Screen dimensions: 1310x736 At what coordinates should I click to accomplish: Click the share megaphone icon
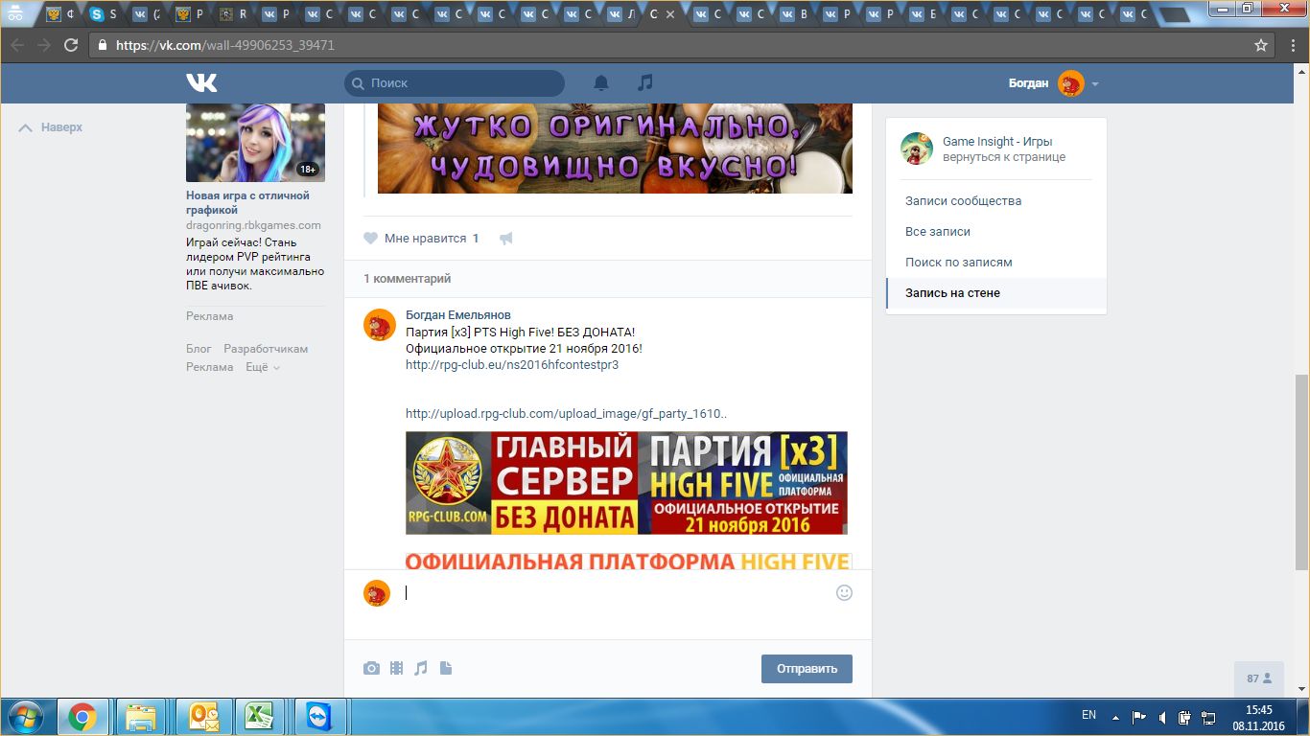pyautogui.click(x=505, y=239)
